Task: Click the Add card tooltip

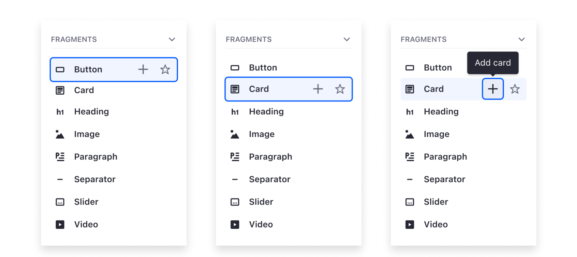Action: tap(493, 62)
